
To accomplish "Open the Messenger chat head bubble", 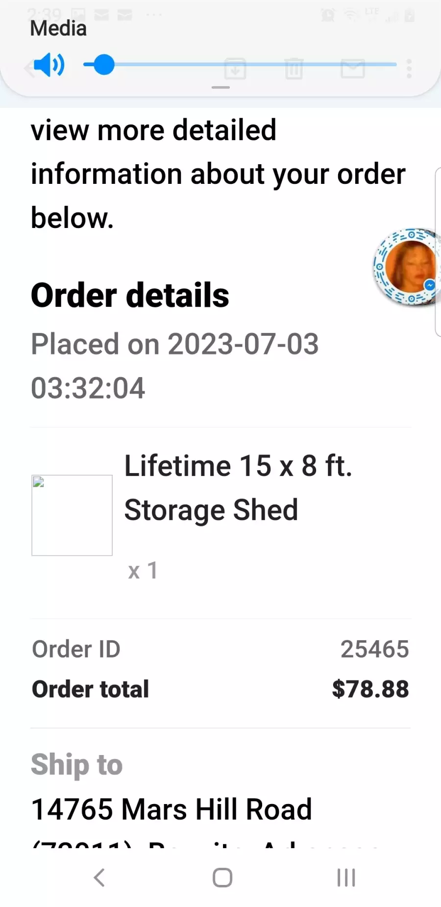I will 407,267.
